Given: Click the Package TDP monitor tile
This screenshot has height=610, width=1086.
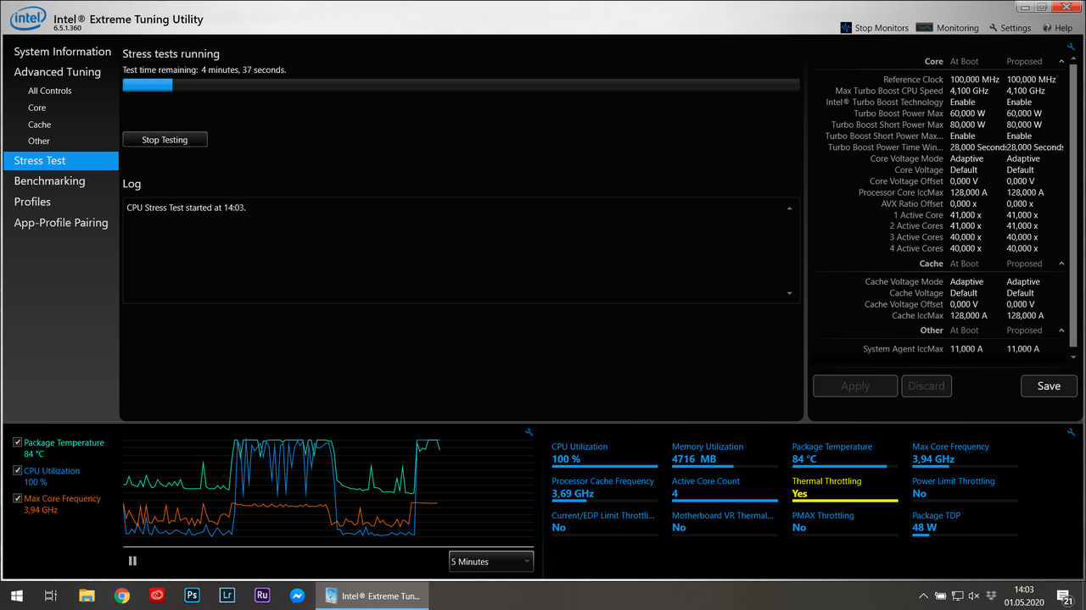Looking at the screenshot, I should coord(966,522).
